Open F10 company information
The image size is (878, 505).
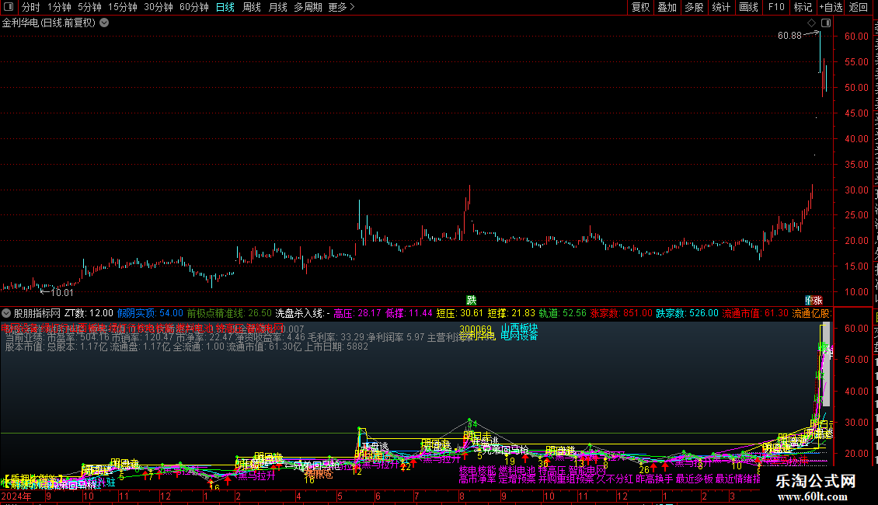tap(776, 7)
